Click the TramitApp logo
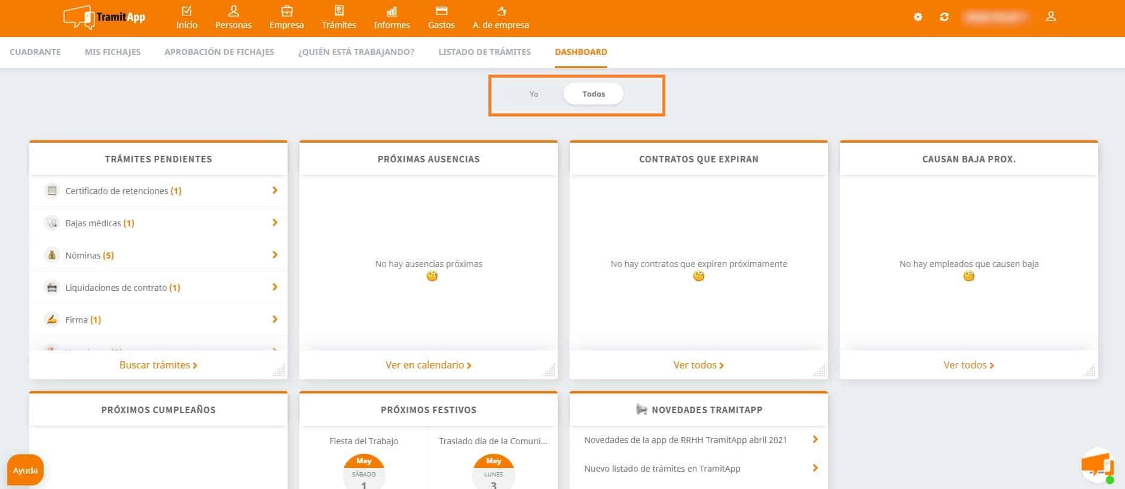 [105, 17]
